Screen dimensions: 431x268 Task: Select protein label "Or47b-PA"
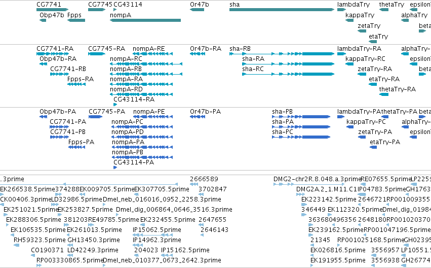(205, 112)
